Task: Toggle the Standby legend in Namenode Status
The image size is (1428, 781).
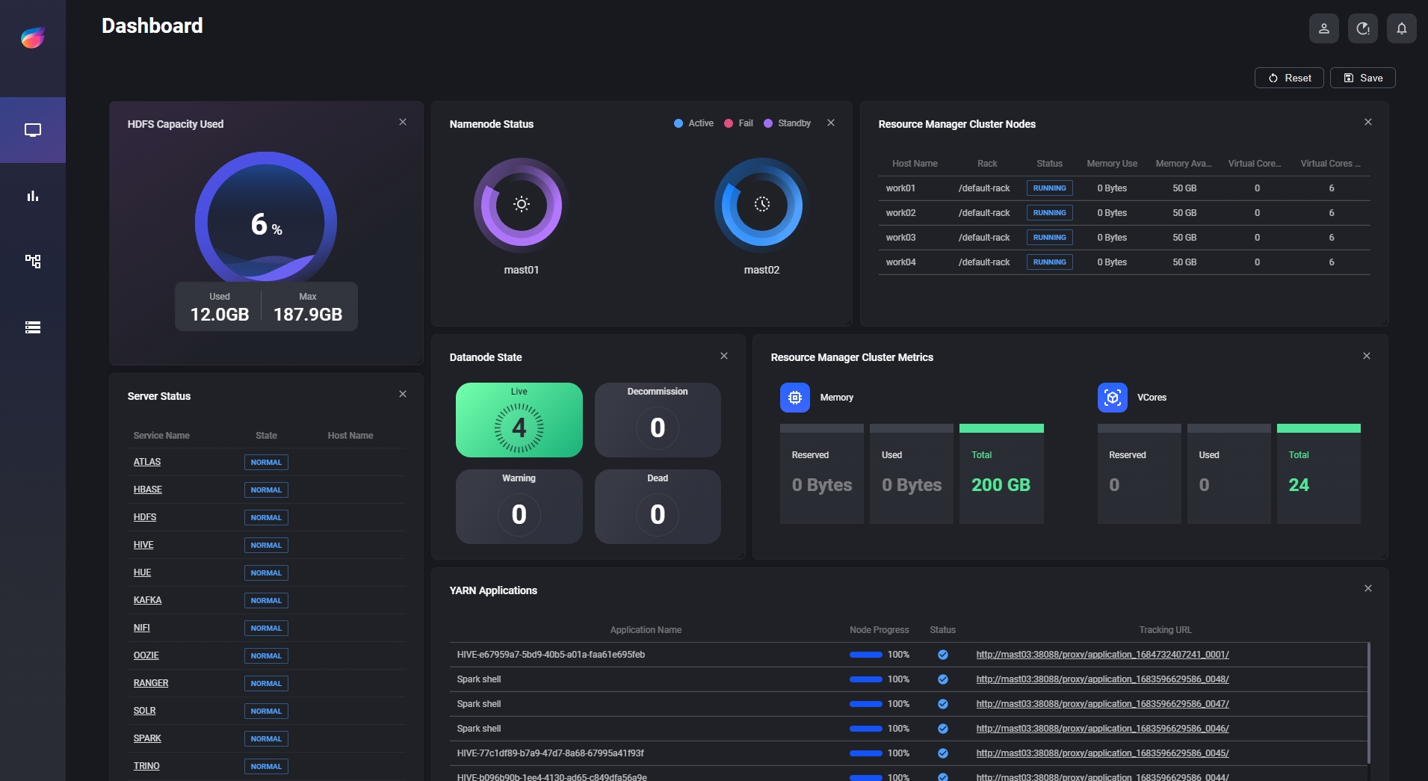Action: tap(788, 123)
